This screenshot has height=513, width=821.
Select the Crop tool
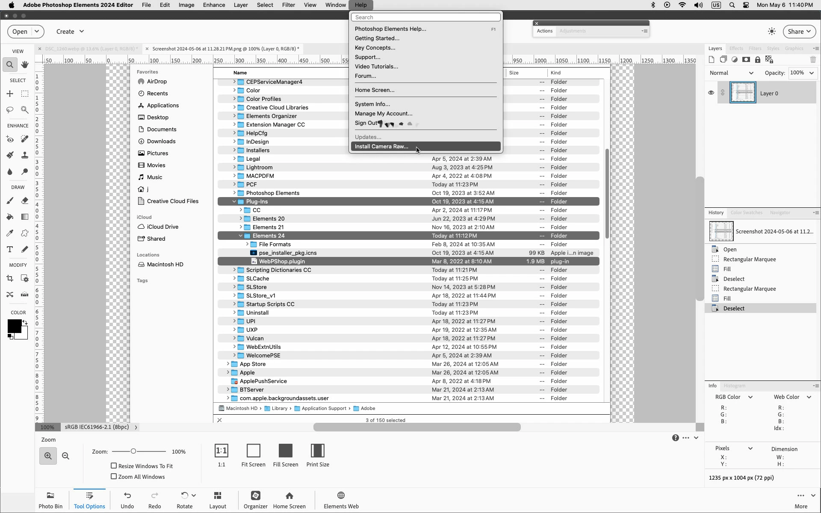[10, 278]
